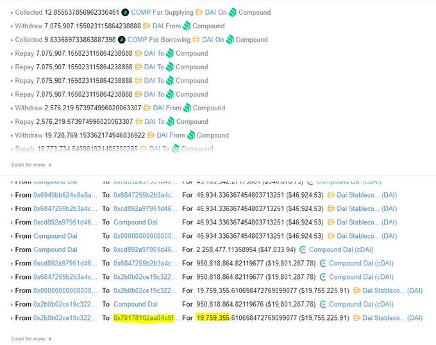The height and width of the screenshot is (345, 436).
Task: Expand arrow of transfer from 0x0000000000000
Action: pos(12,291)
